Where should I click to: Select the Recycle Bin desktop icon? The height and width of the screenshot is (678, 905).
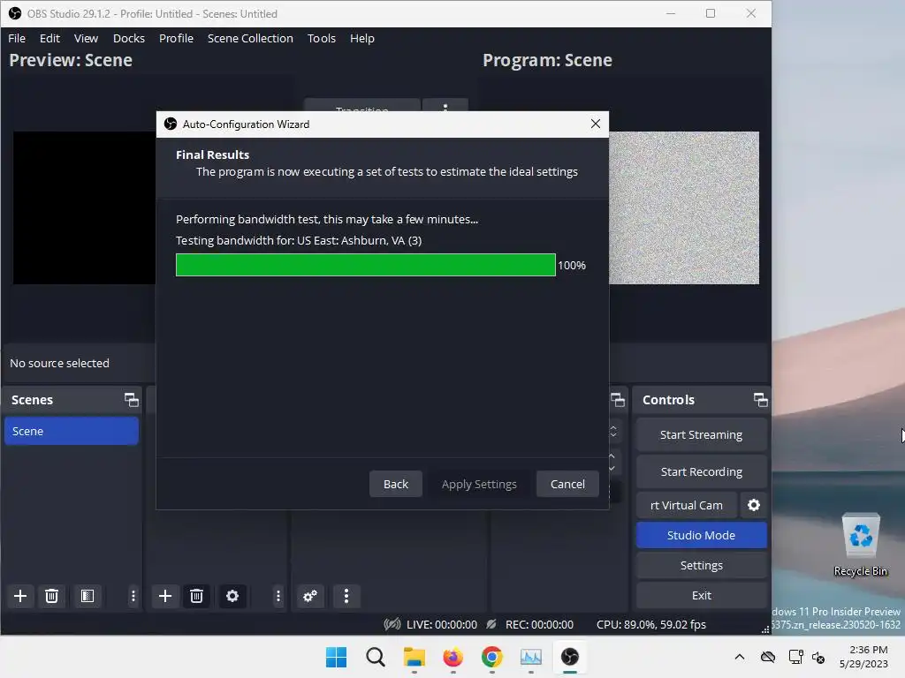(x=861, y=545)
